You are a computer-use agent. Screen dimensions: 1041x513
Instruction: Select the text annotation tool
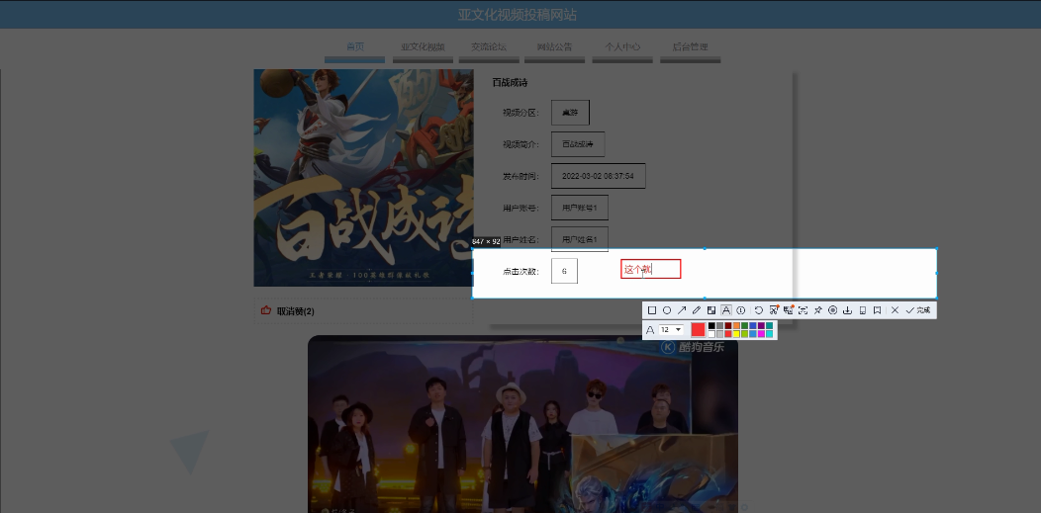726,310
